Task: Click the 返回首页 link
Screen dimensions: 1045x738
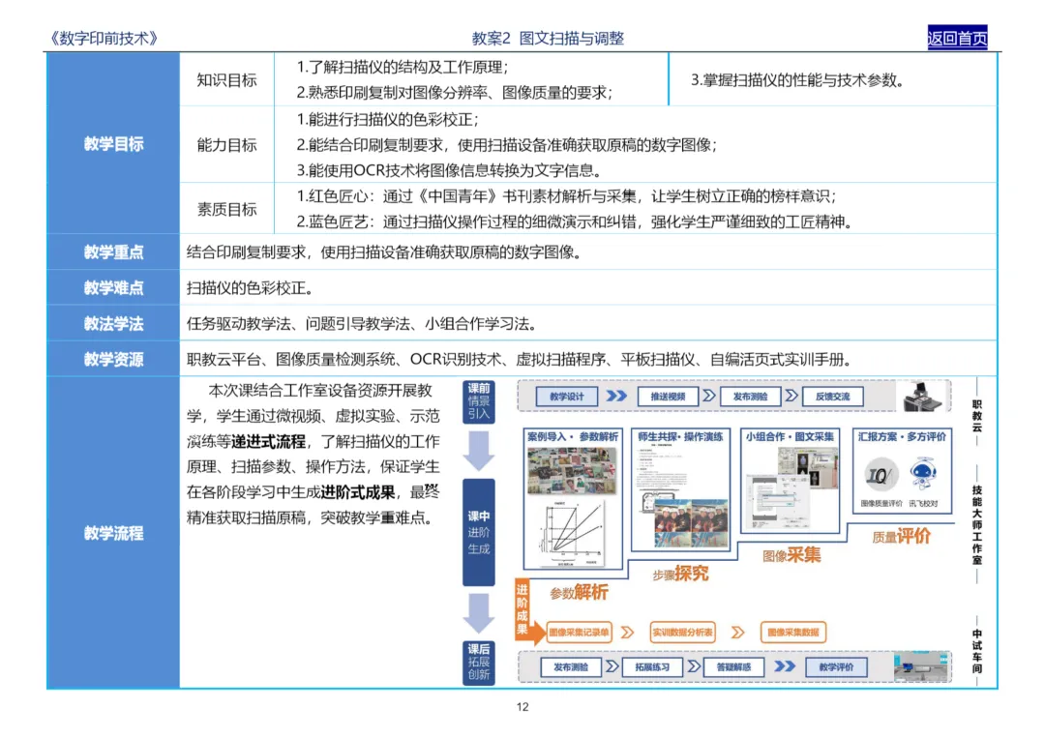Action: tap(957, 38)
